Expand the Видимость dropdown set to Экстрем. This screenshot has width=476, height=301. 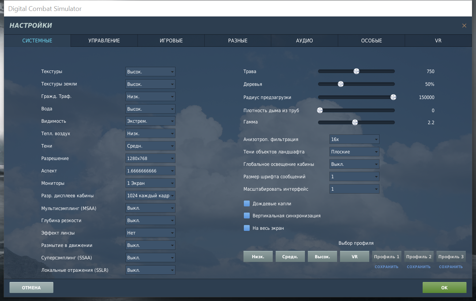coord(150,121)
